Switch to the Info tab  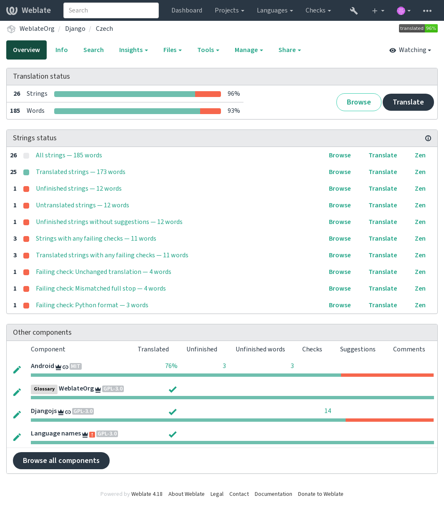[61, 50]
